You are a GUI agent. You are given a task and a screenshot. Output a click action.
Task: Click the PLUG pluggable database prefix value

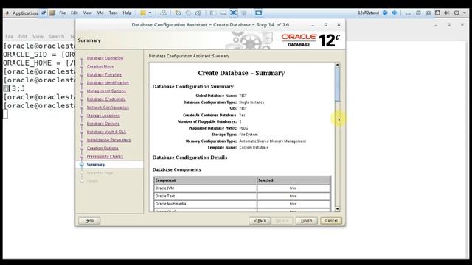(x=243, y=128)
